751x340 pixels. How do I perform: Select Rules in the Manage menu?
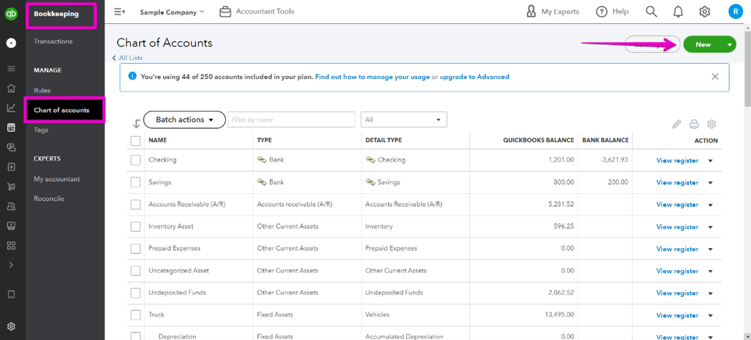point(42,91)
